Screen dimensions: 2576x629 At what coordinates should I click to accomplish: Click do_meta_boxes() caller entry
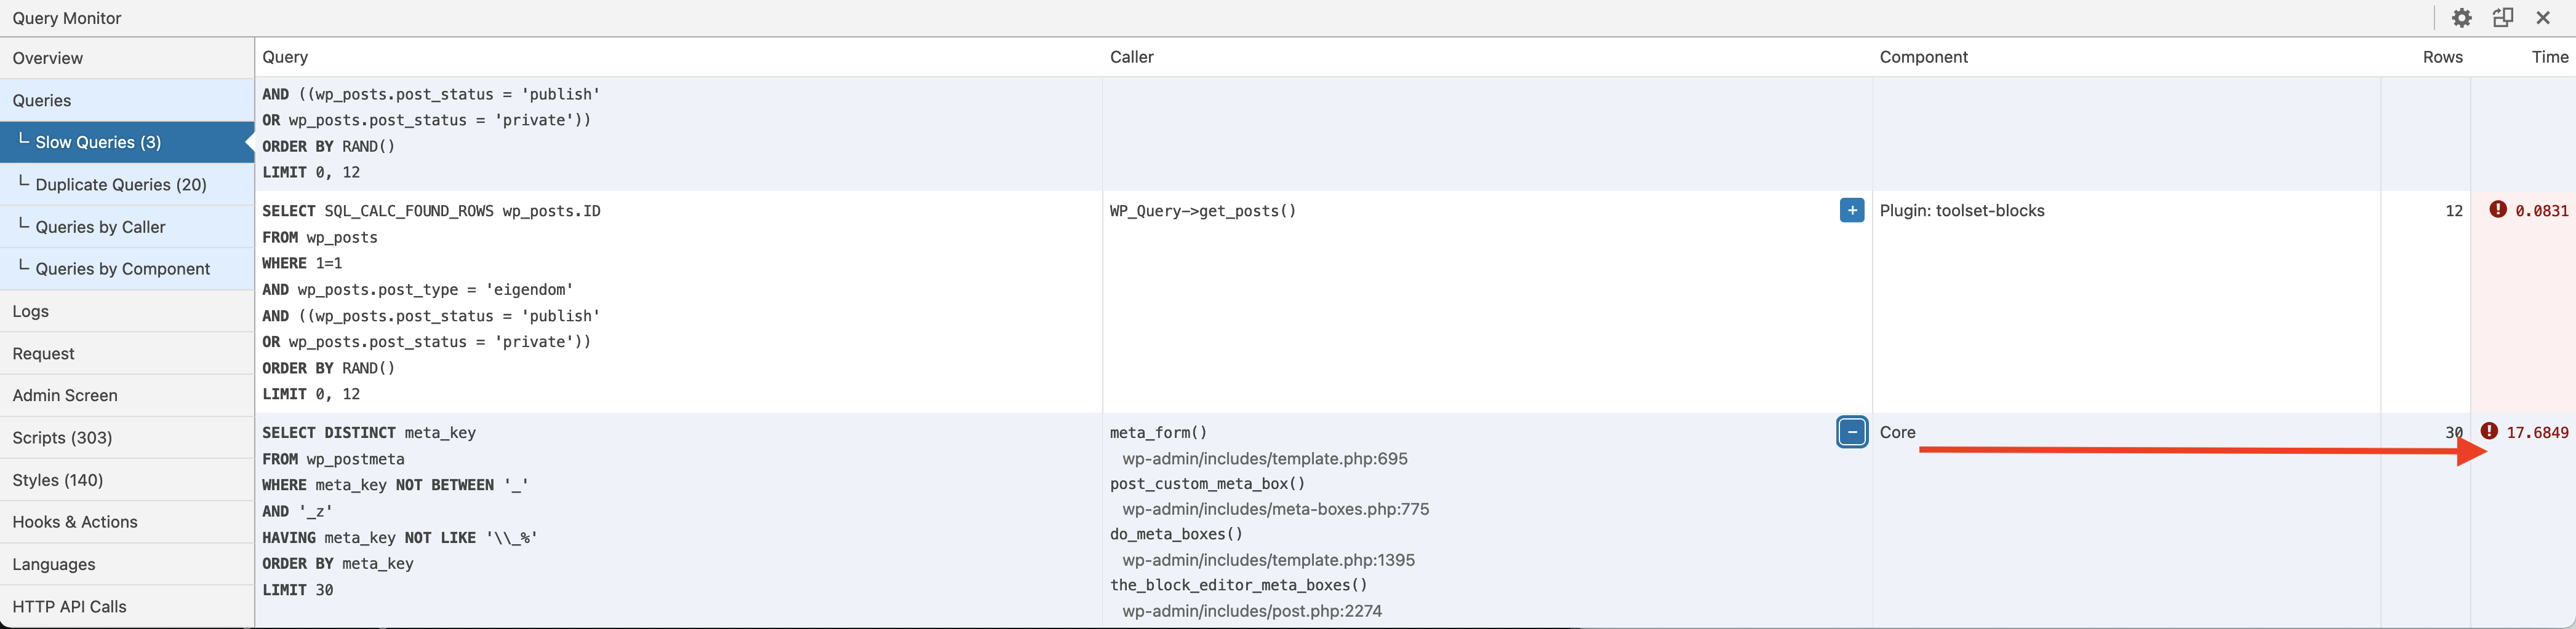point(1176,534)
